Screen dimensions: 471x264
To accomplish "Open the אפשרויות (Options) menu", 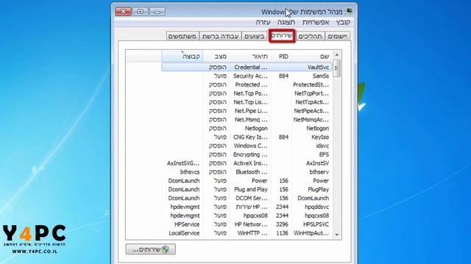I will (316, 23).
